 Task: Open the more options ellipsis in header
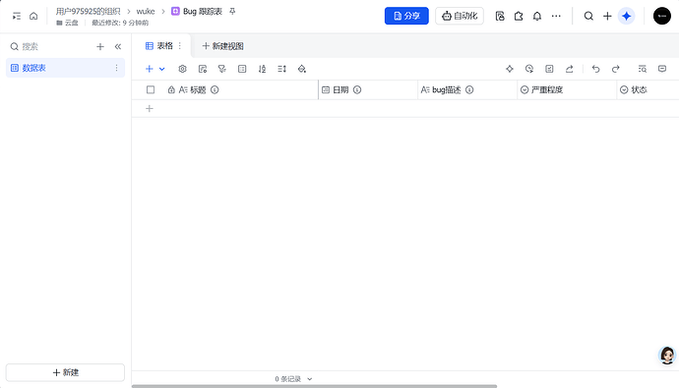556,16
